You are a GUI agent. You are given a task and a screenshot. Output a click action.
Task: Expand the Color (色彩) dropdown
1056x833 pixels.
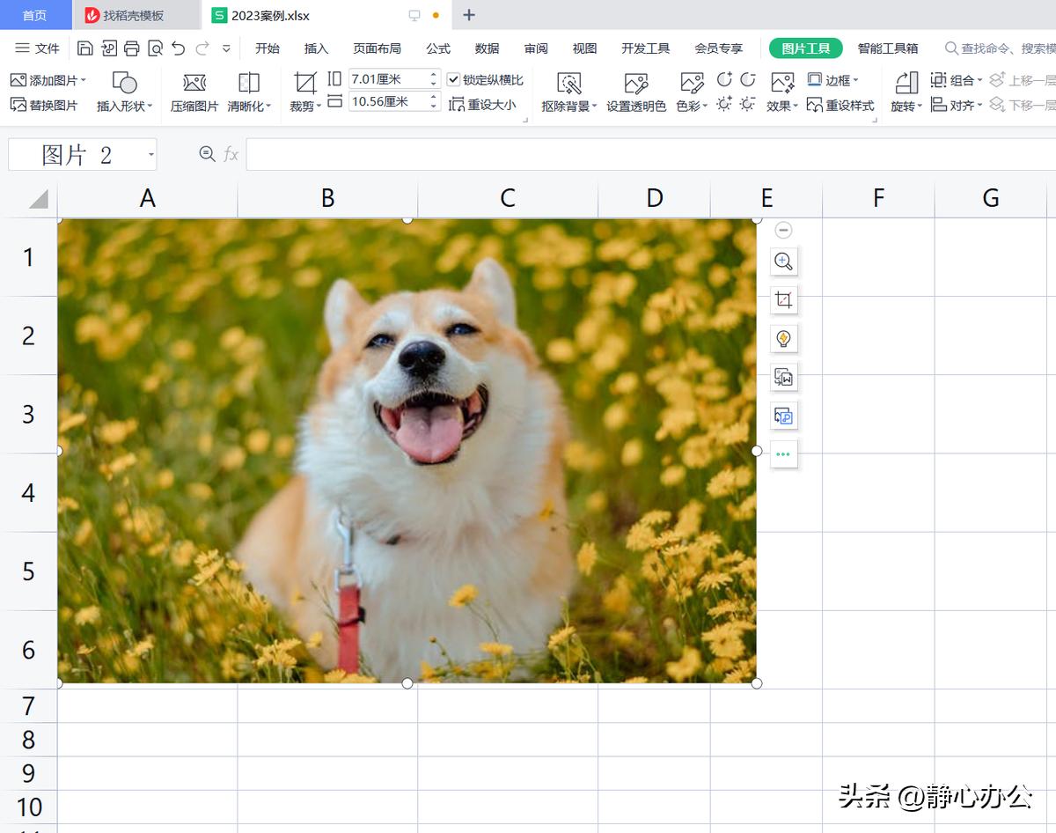tap(692, 106)
